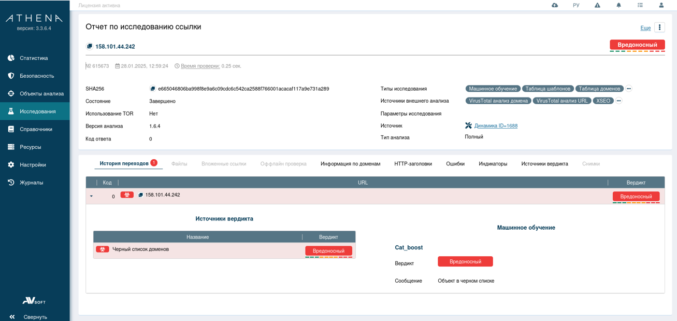Show more external analysis sources ellipsis
This screenshot has height=321, width=677.
(618, 101)
